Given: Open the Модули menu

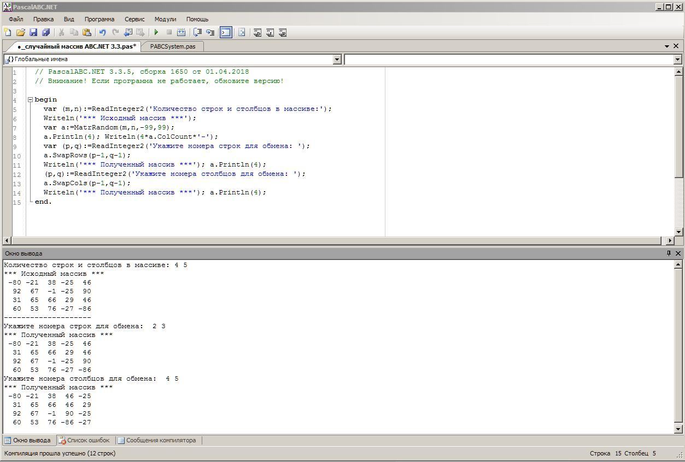Looking at the screenshot, I should coord(165,19).
